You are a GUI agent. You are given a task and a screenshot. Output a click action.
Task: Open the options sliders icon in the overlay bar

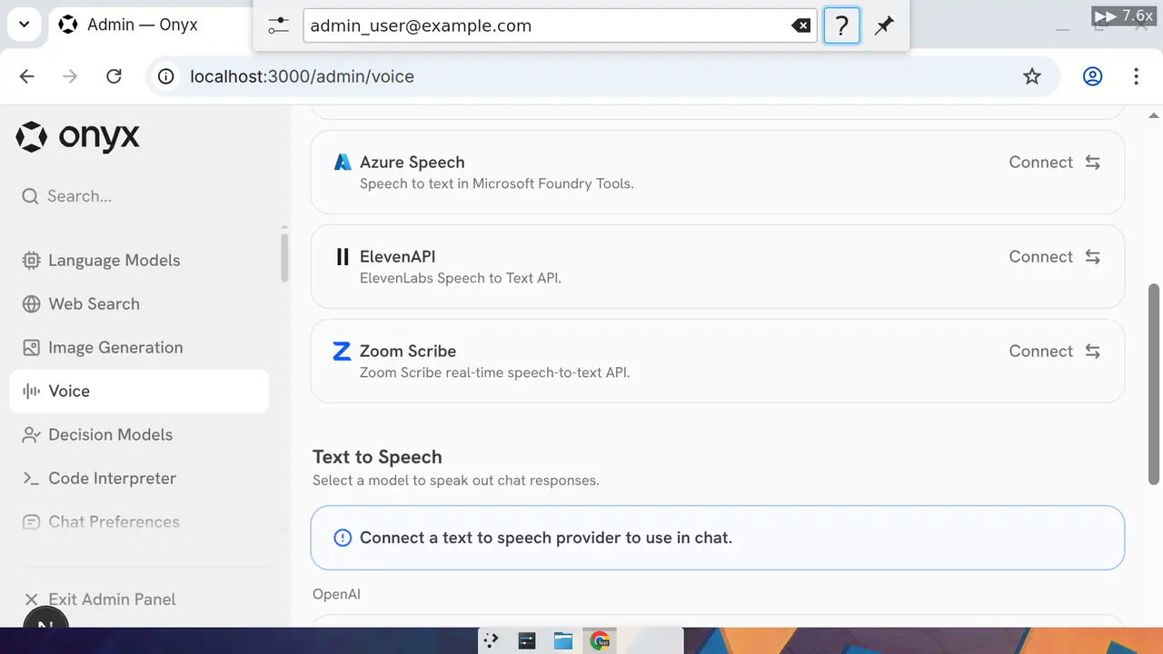[278, 25]
